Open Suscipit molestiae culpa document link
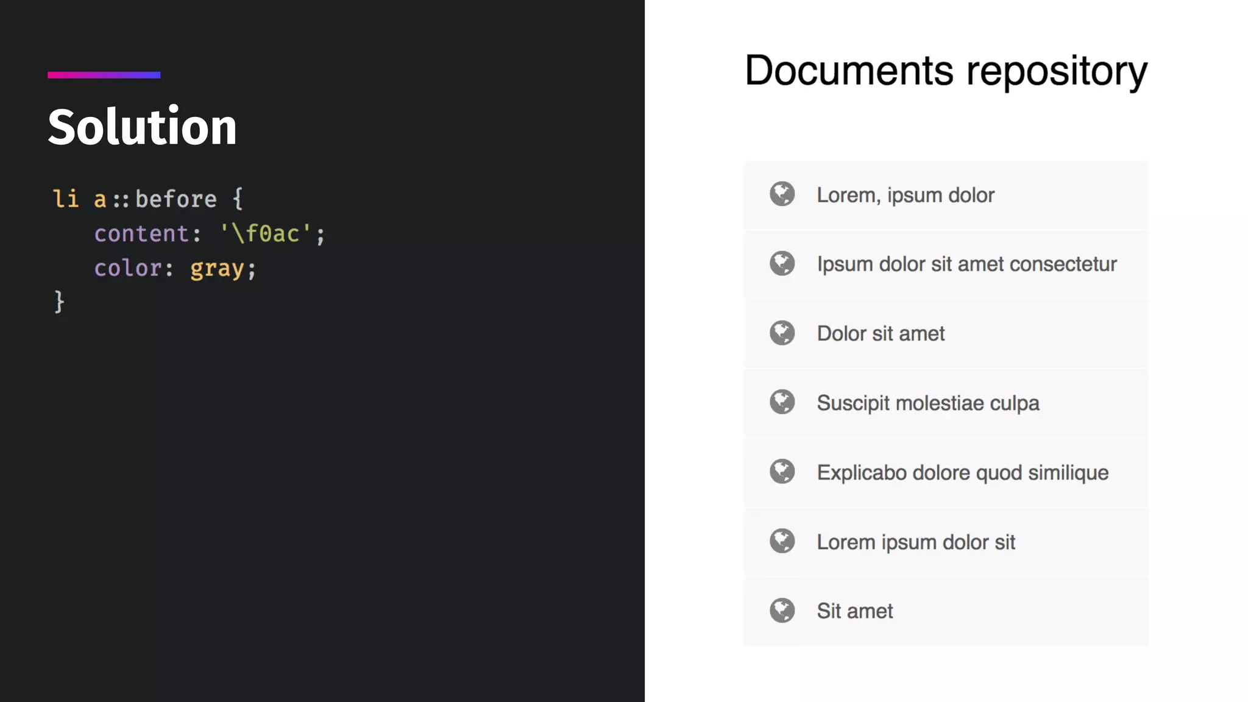The height and width of the screenshot is (702, 1248). [x=927, y=403]
